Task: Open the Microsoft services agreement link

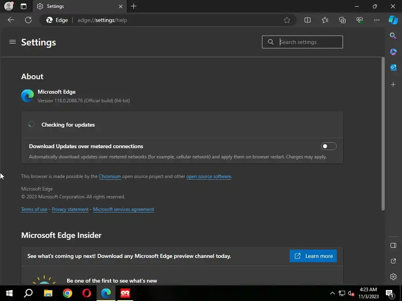Action: [123, 209]
